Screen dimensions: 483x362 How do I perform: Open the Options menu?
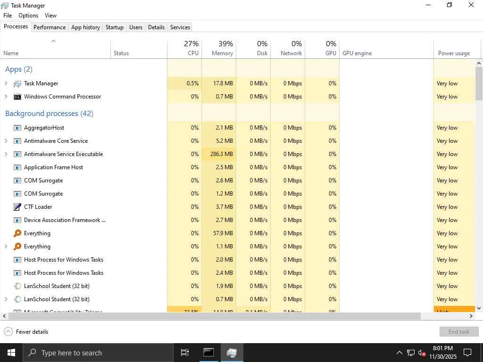coord(28,16)
